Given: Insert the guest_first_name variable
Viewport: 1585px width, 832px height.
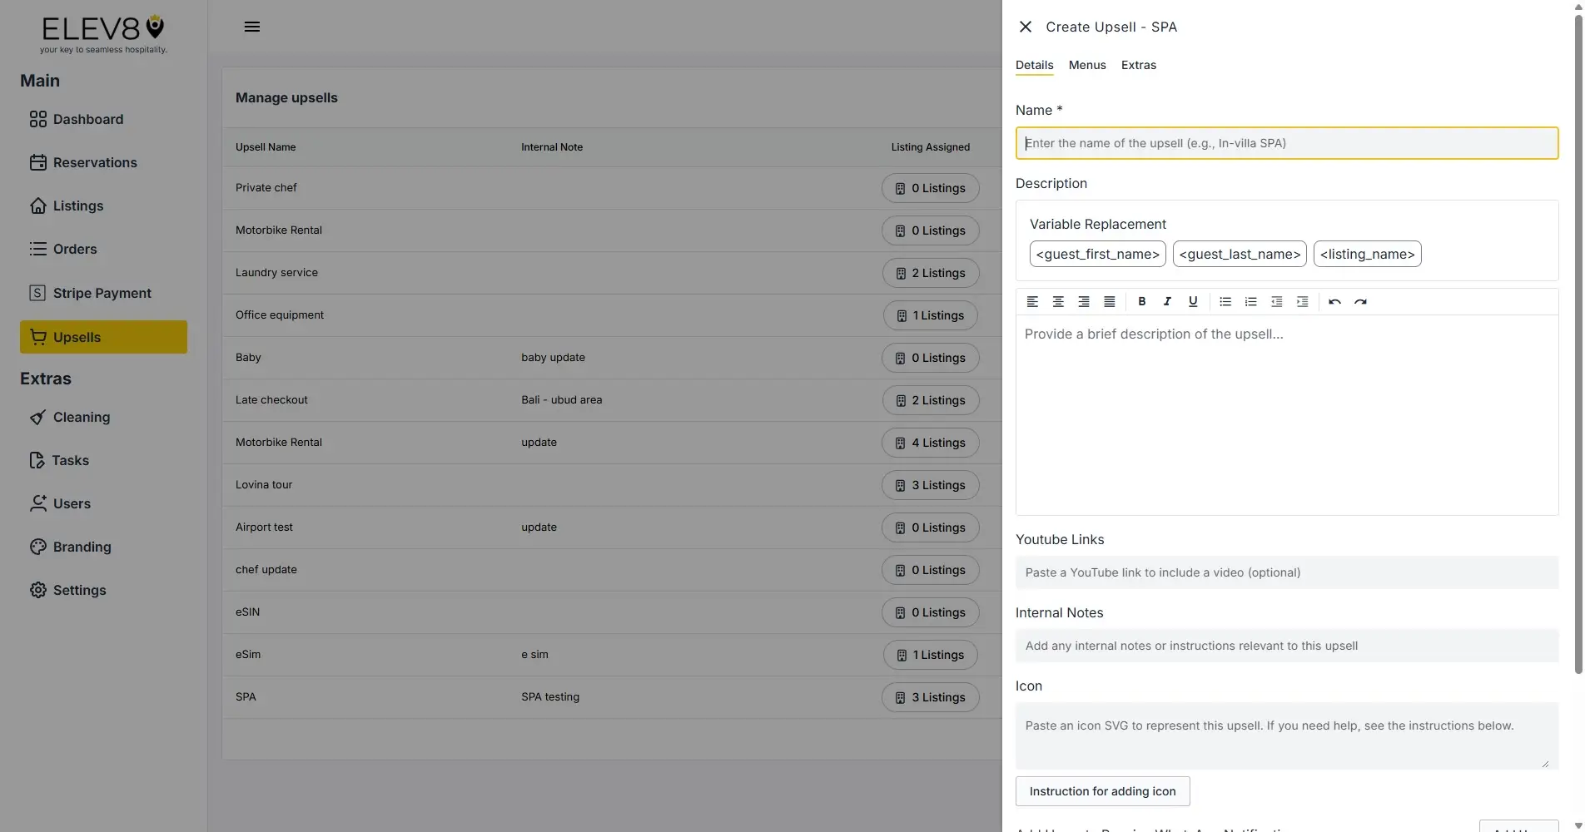Looking at the screenshot, I should 1097,254.
